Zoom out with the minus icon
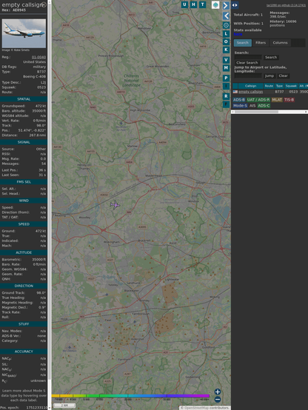Viewport: 308px width, 410px height. (x=218, y=400)
